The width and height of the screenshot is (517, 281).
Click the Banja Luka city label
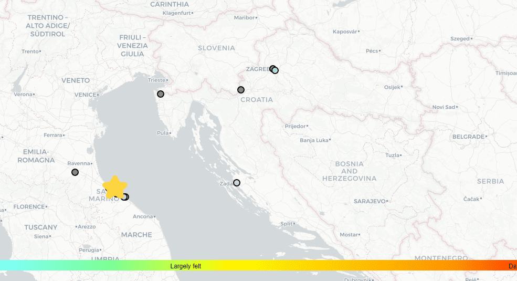pyautogui.click(x=314, y=140)
